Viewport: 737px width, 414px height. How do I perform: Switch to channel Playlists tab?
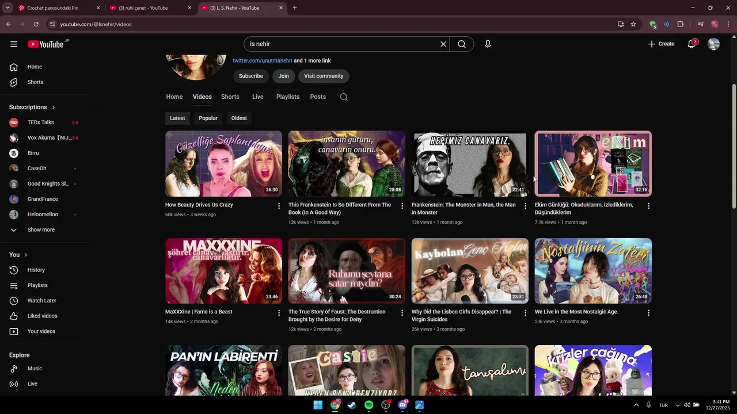click(288, 97)
